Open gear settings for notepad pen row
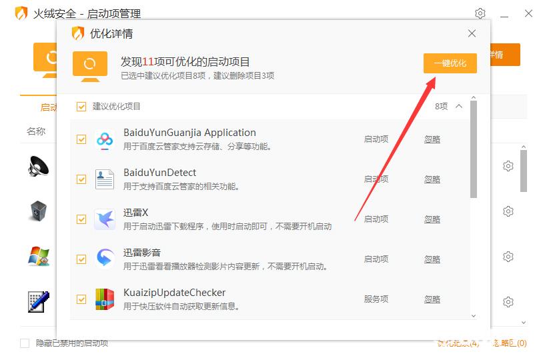This screenshot has height=360, width=547. pyautogui.click(x=508, y=302)
